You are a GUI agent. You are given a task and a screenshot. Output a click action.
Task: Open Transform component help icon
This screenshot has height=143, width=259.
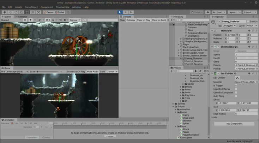tap(249, 31)
